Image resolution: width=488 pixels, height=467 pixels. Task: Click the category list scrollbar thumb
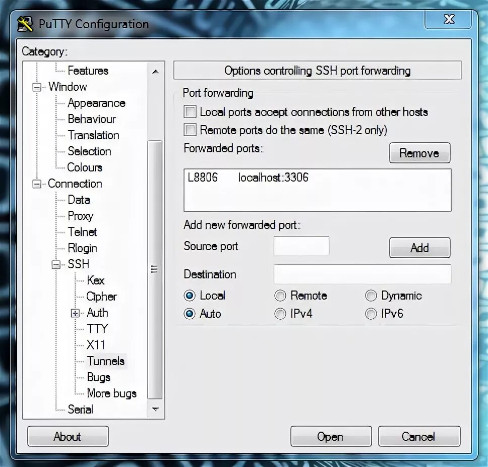click(155, 270)
